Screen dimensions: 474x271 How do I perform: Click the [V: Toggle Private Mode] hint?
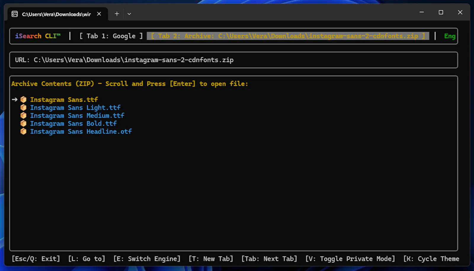[x=350, y=259]
